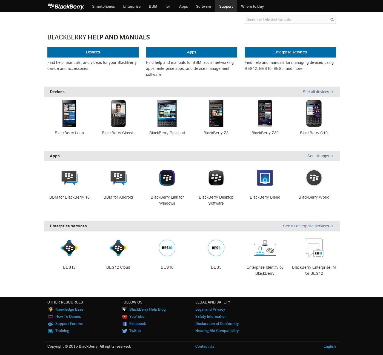
Task: Open the Where to Buy nav item
Action: click(253, 6)
